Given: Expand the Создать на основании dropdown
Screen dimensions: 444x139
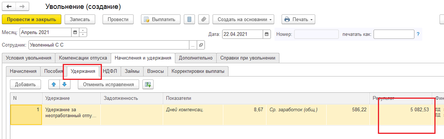Looking at the screenshot, I should [x=245, y=19].
